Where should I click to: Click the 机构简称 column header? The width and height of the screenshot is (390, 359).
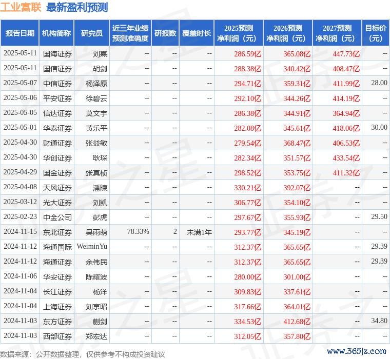[56, 33]
